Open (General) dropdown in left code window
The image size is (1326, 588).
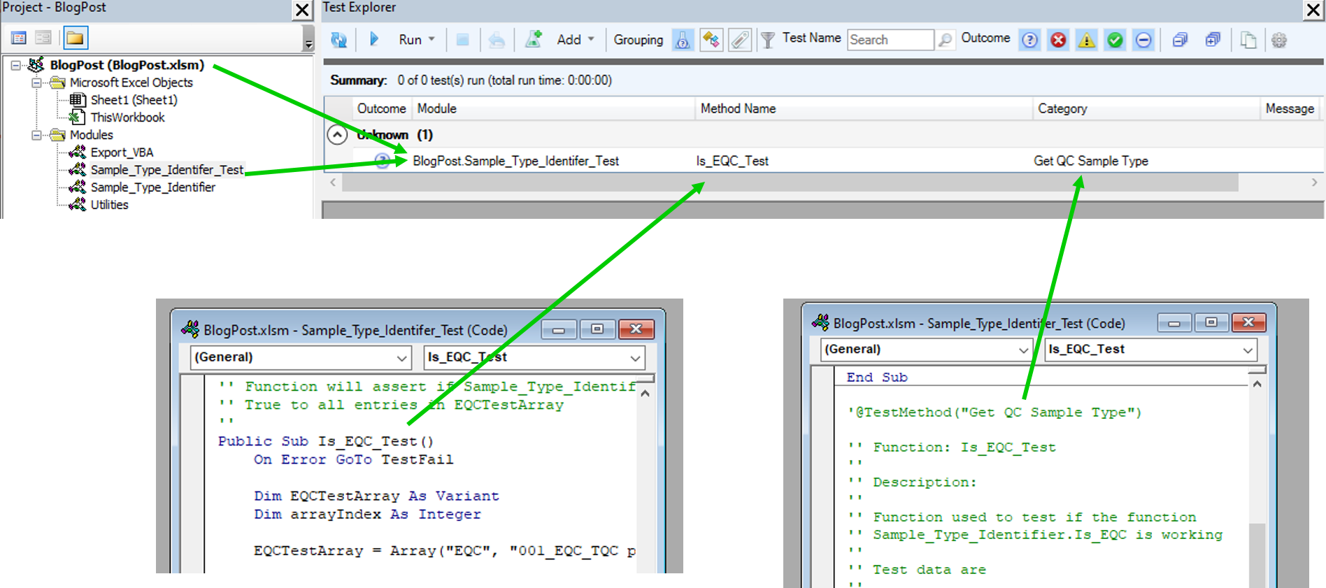[402, 358]
